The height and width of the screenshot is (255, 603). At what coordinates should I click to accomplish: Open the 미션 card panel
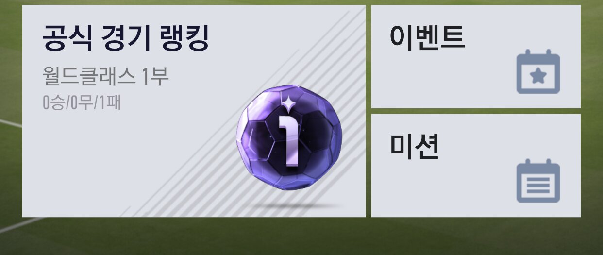pyautogui.click(x=476, y=165)
